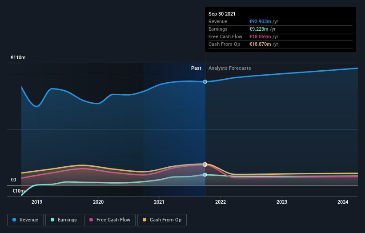Click the €110m y-axis label
This screenshot has height=233, width=365.
coord(18,57)
